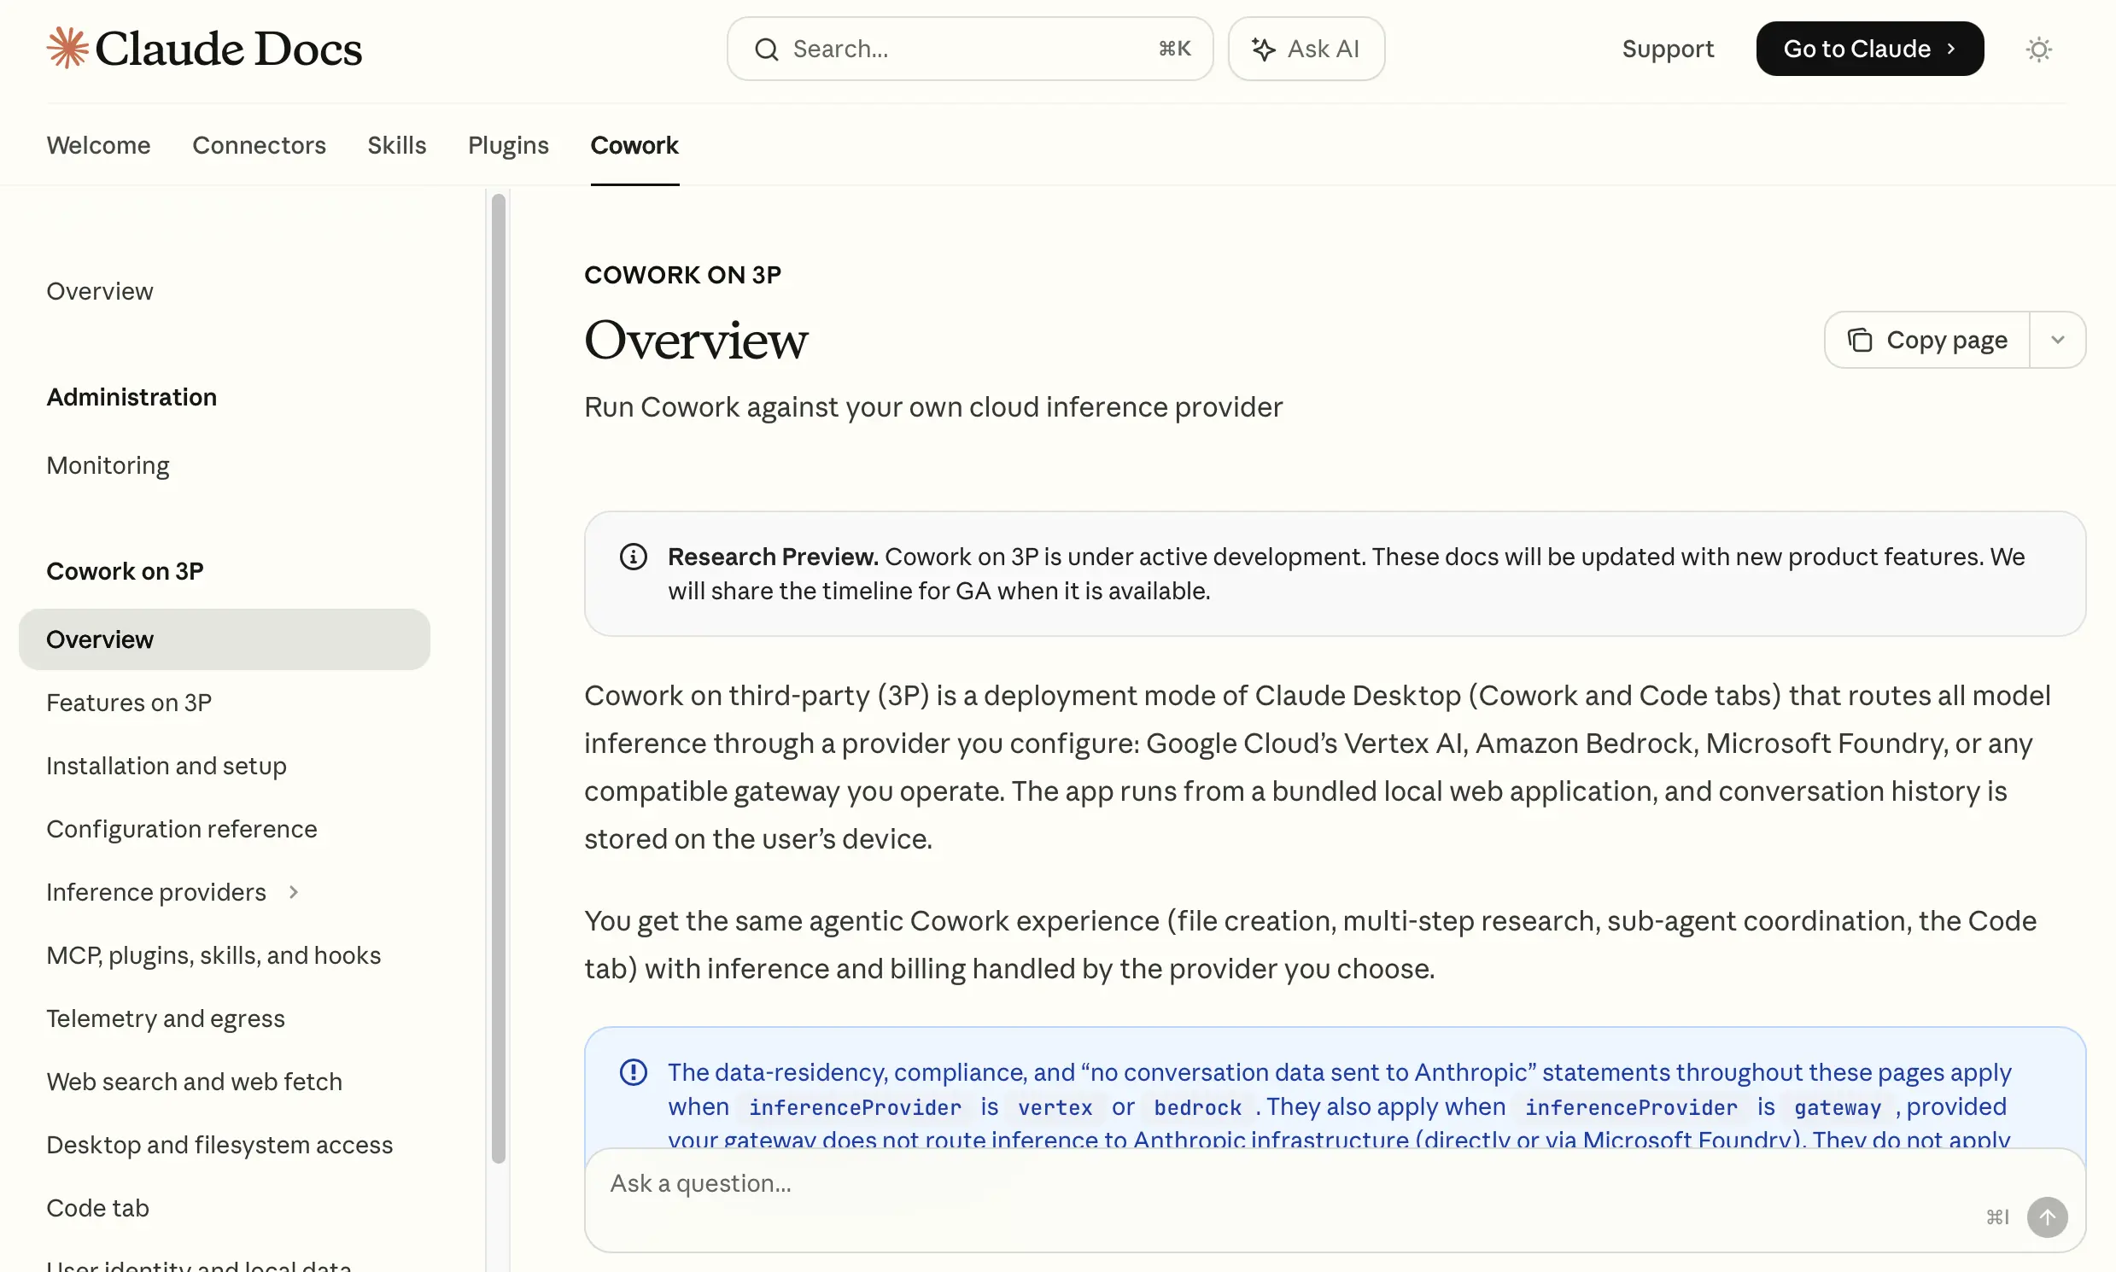Click the sidebar vertical scrollbar
2116x1272 pixels.
tap(498, 678)
